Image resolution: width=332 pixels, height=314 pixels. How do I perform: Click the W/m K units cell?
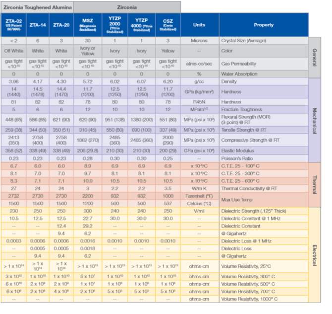coord(199,188)
